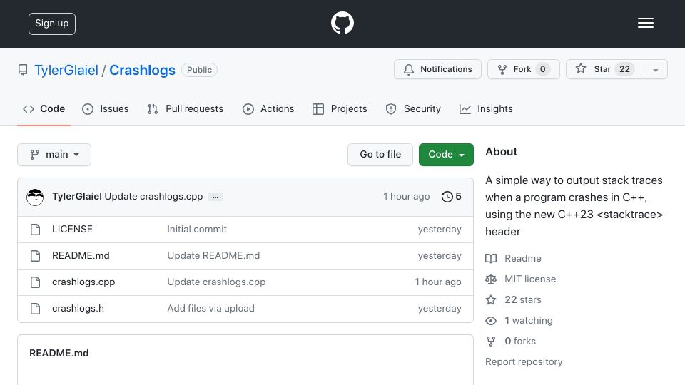Switch to the Security tab
The height and width of the screenshot is (385, 685).
tap(413, 108)
